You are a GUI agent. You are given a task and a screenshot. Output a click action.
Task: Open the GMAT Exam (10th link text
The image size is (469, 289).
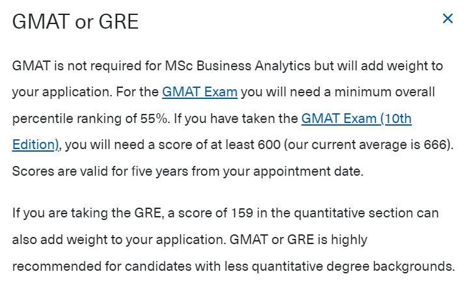[x=356, y=118]
